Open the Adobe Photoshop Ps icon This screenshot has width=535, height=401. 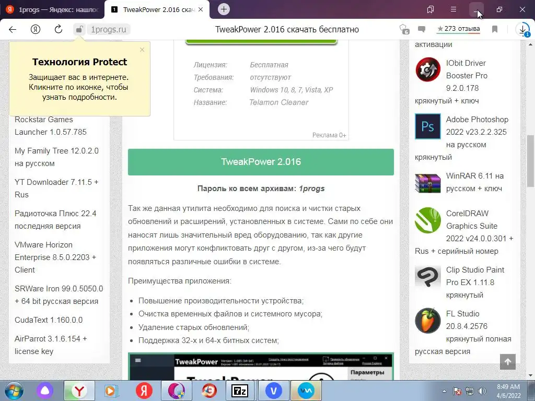coord(428,126)
